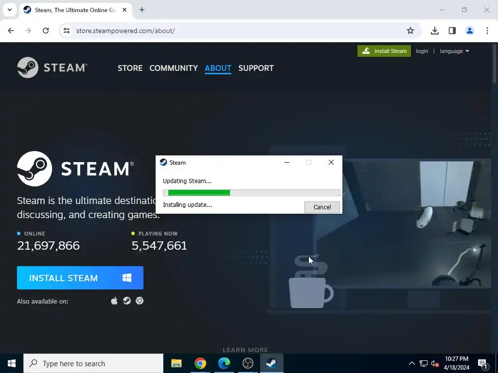
Task: Select the Steam browser tab
Action: [x=75, y=10]
